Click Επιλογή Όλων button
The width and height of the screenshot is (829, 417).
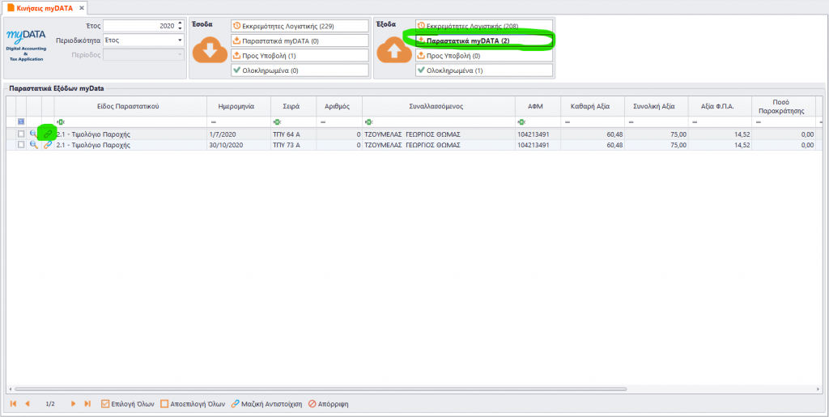[x=127, y=404]
